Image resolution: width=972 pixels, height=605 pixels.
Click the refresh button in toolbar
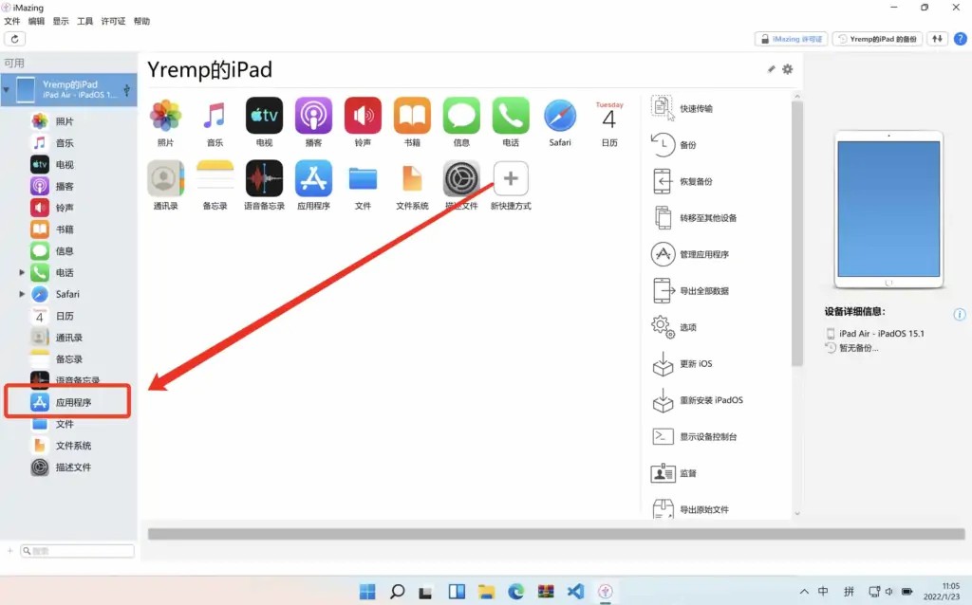(x=15, y=39)
